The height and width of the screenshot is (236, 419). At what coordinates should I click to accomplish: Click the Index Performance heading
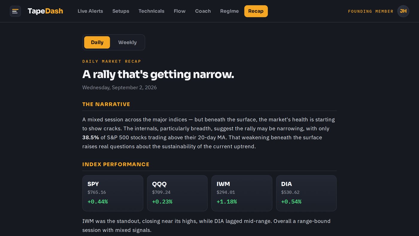[116, 164]
